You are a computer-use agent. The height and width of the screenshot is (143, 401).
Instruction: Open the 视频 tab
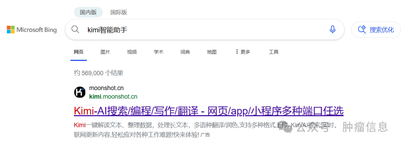pos(132,52)
